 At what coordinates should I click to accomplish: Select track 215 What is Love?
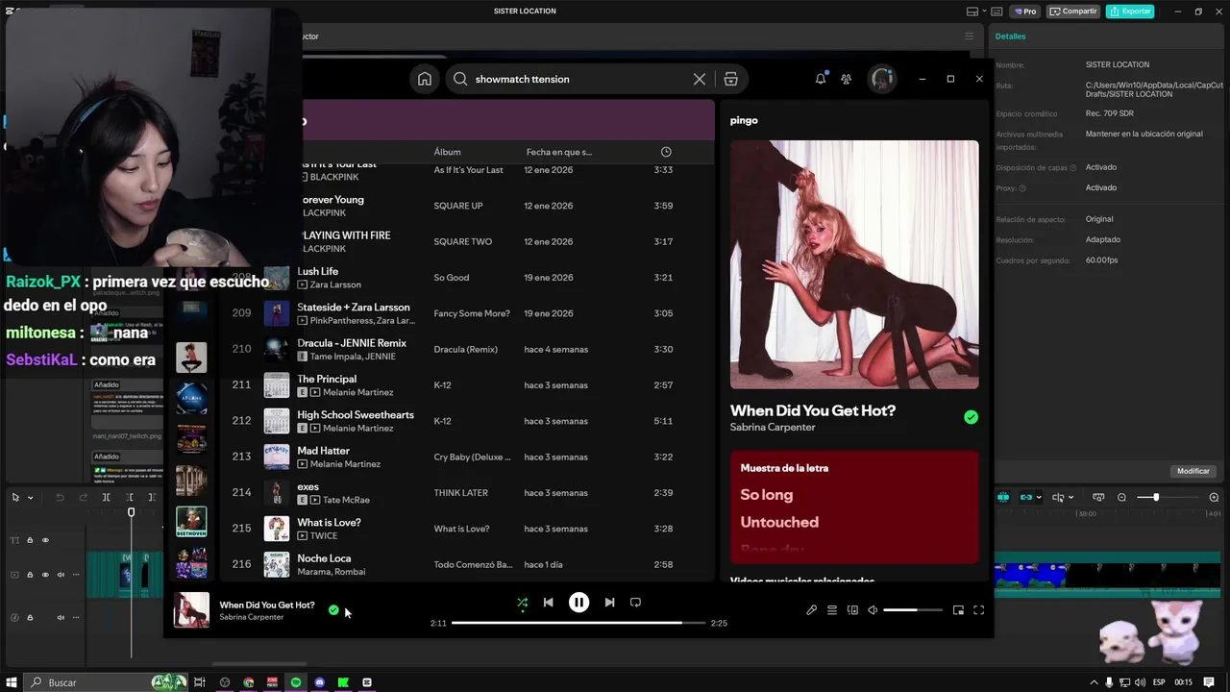click(x=466, y=529)
